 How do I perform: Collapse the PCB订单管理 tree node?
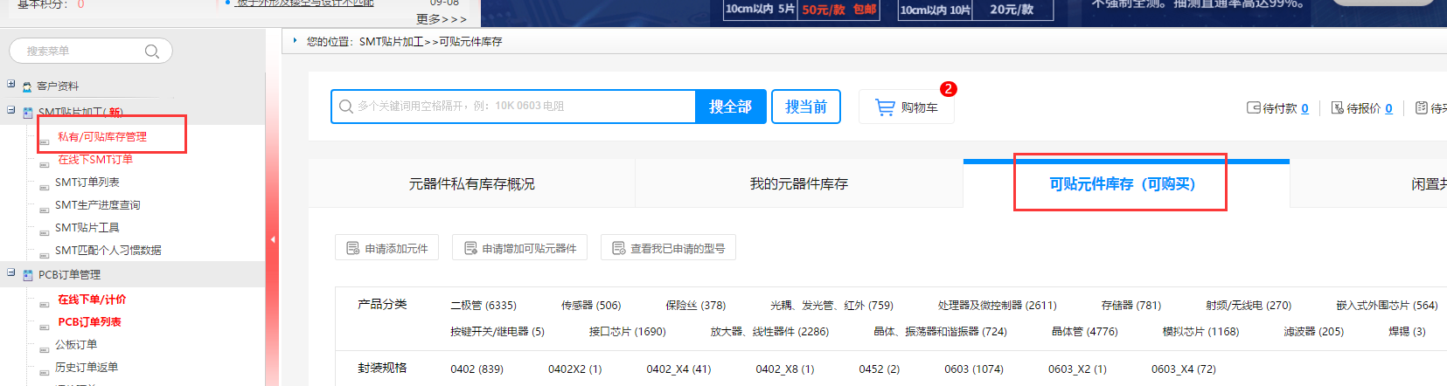pyautogui.click(x=11, y=273)
